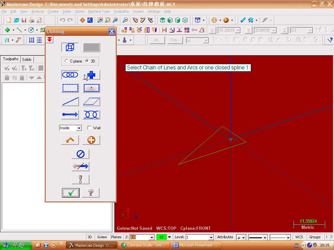
Task: Click the shaded orange sphere icon
Action: pos(226,20)
